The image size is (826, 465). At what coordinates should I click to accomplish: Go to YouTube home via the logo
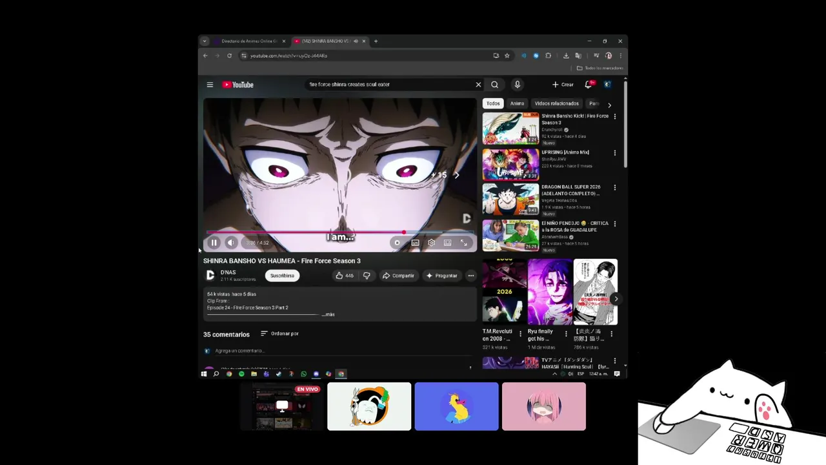pyautogui.click(x=238, y=85)
